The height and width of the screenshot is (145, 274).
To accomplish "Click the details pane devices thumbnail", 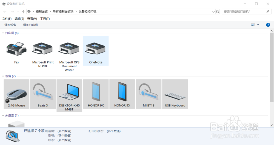I will 13,136.
